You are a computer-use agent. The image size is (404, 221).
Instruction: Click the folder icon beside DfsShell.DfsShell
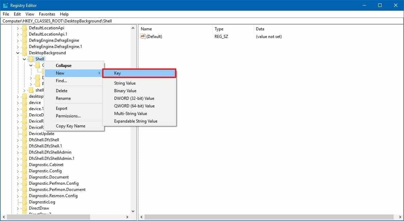(x=25, y=140)
